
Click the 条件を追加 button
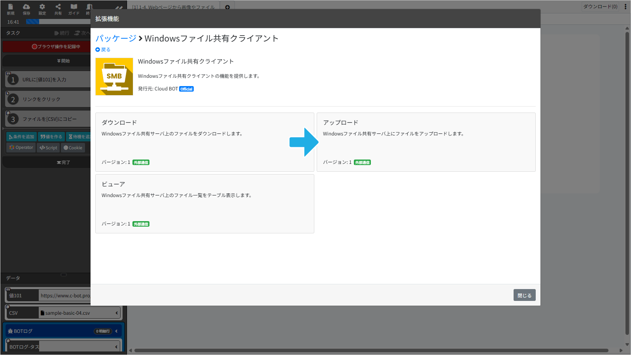point(21,137)
